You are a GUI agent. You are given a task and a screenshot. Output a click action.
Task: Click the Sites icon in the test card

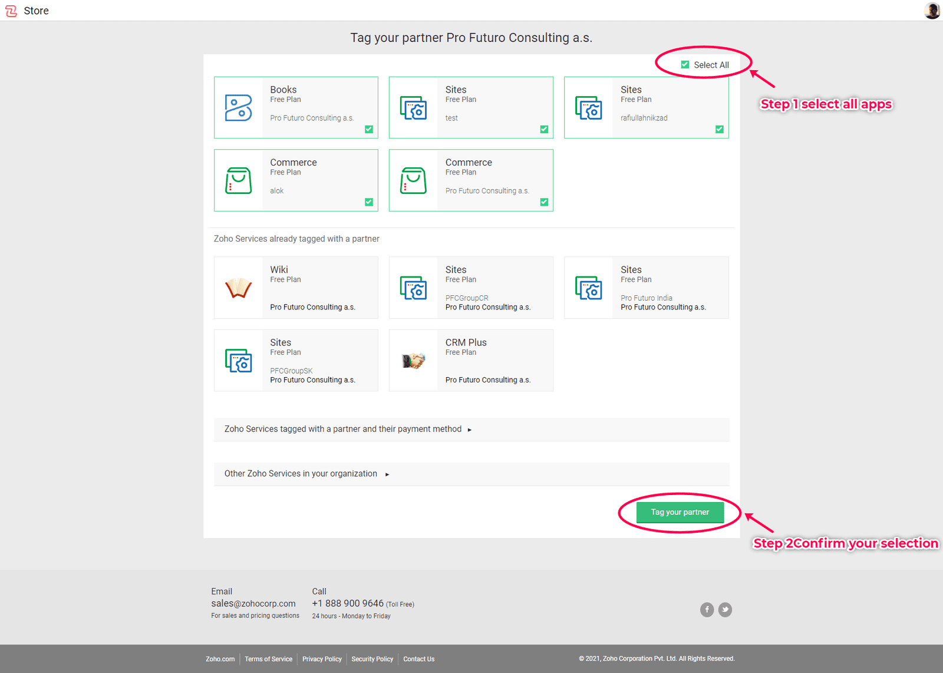click(x=413, y=108)
